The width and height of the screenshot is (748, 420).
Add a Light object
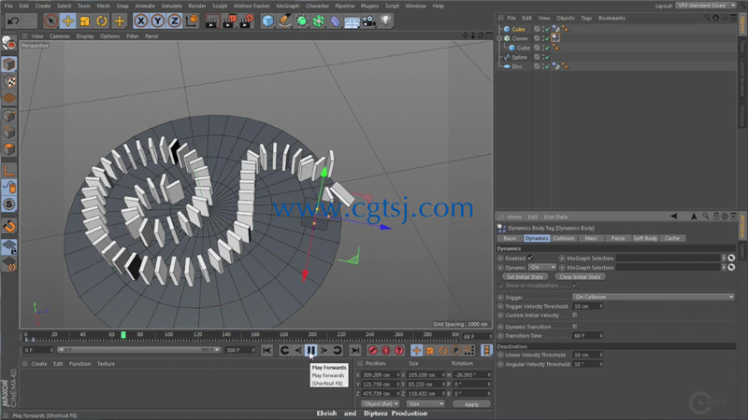(x=385, y=21)
